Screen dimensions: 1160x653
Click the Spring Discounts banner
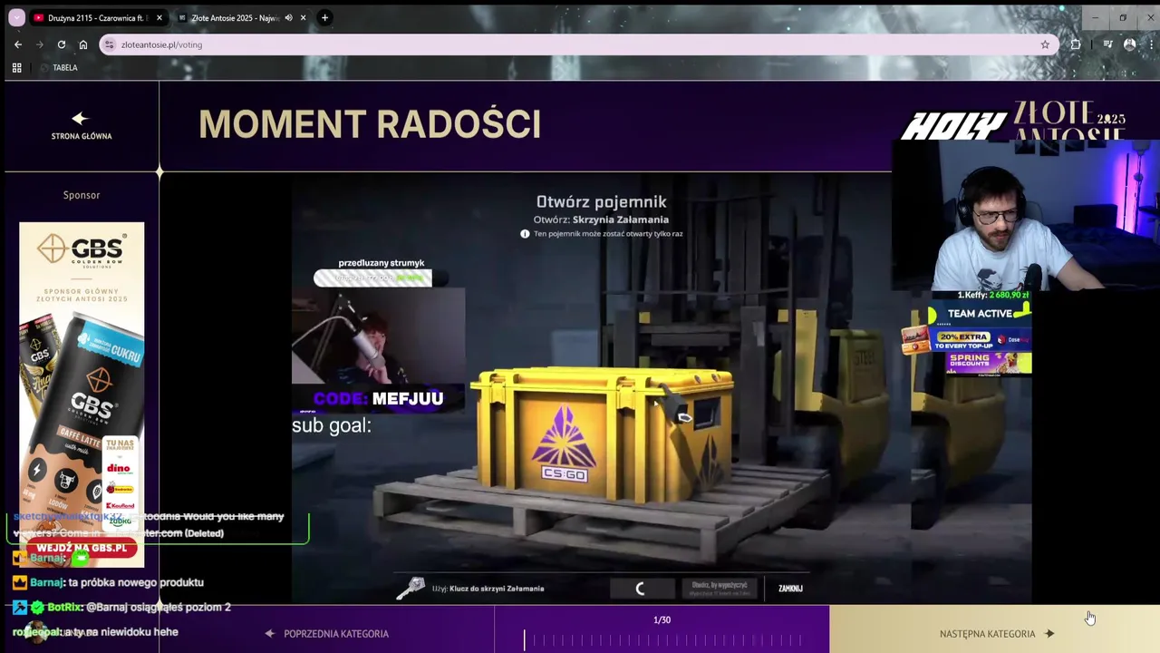pyautogui.click(x=989, y=364)
